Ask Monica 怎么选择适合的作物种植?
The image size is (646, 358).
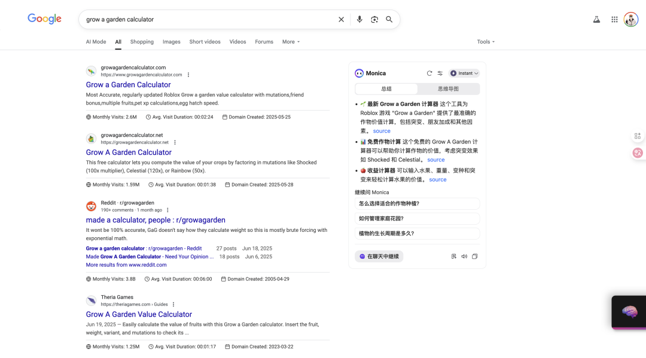417,204
